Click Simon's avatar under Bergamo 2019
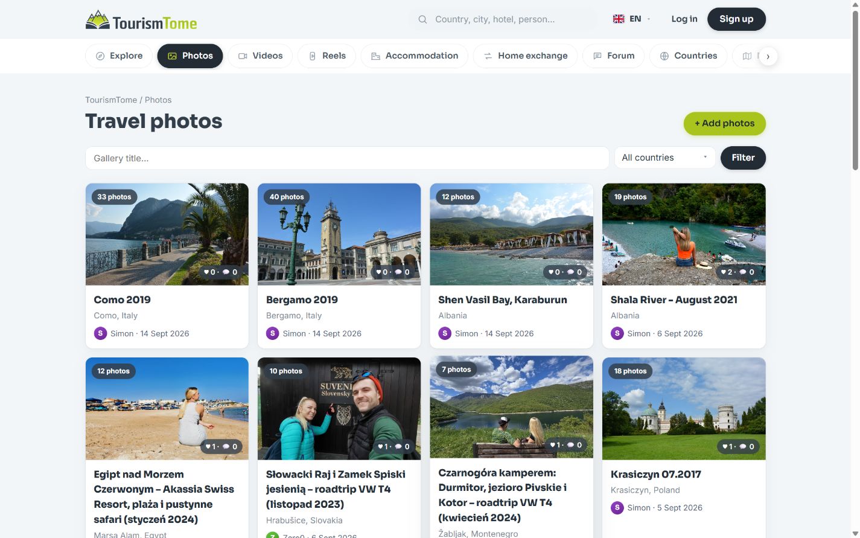Screen dimensions: 860x538 point(273,333)
